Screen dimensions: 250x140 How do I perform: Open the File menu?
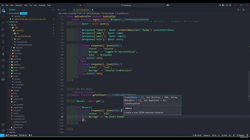7,5
